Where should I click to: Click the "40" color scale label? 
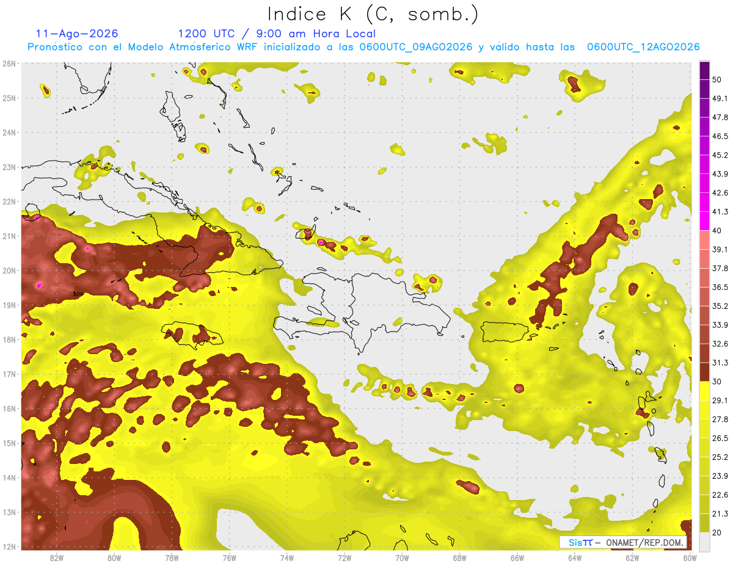[x=718, y=231]
